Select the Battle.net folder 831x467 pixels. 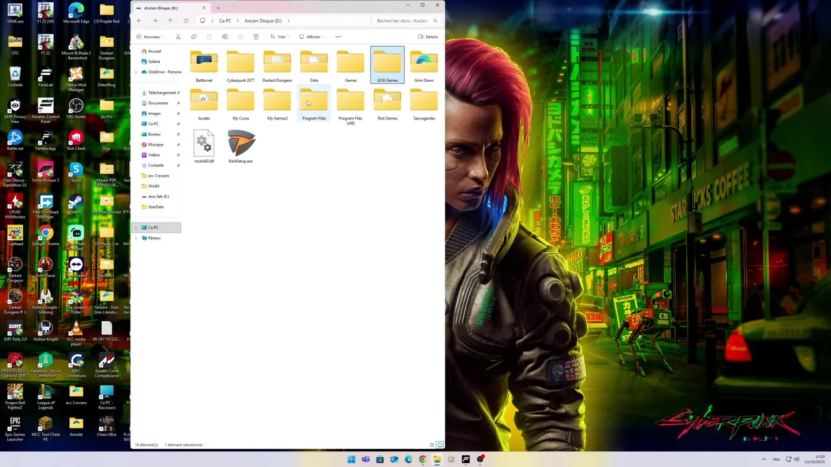(x=204, y=67)
